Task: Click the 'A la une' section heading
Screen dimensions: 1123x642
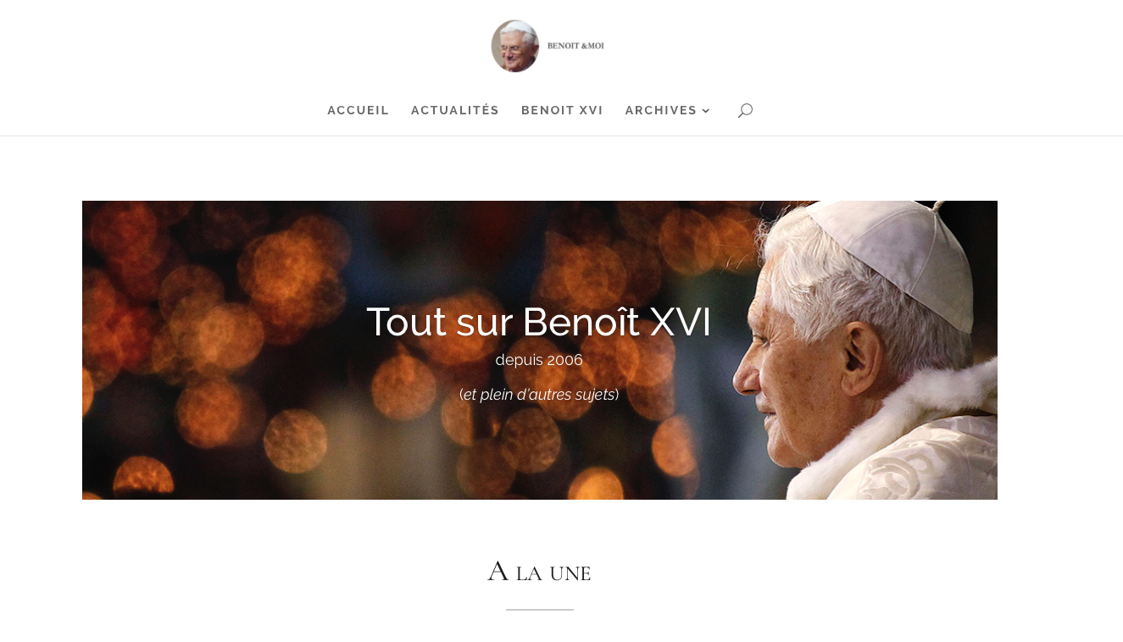Action: pyautogui.click(x=539, y=572)
